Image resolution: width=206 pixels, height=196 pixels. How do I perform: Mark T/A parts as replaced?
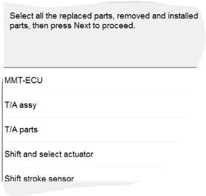(x=21, y=130)
